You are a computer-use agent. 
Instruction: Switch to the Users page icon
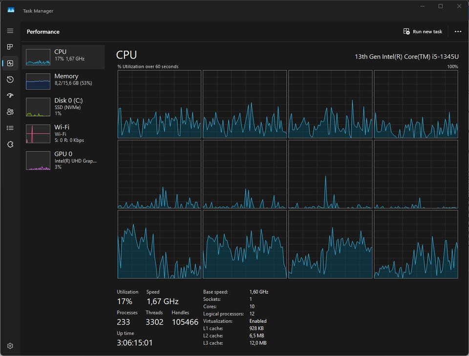coord(10,112)
